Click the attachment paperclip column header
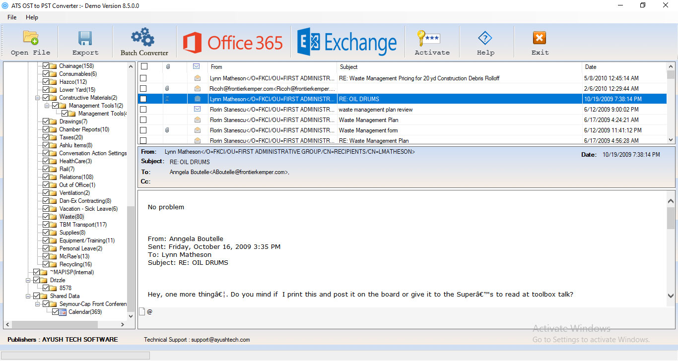Screen dimensions: 678x361 pyautogui.click(x=168, y=66)
